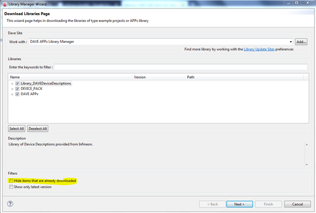Click the Add... button
This screenshot has width=316, height=213.
pos(301,42)
